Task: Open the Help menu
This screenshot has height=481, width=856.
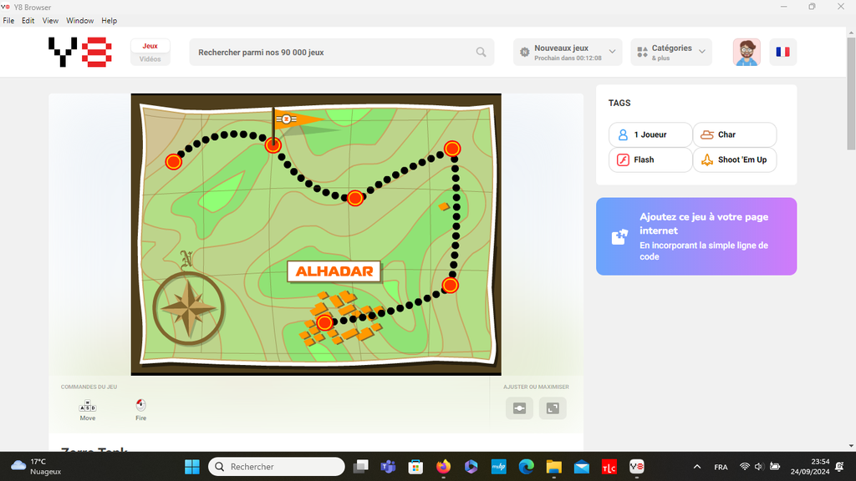Action: [110, 21]
